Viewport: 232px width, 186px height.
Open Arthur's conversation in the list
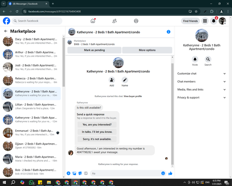[x=31, y=54]
